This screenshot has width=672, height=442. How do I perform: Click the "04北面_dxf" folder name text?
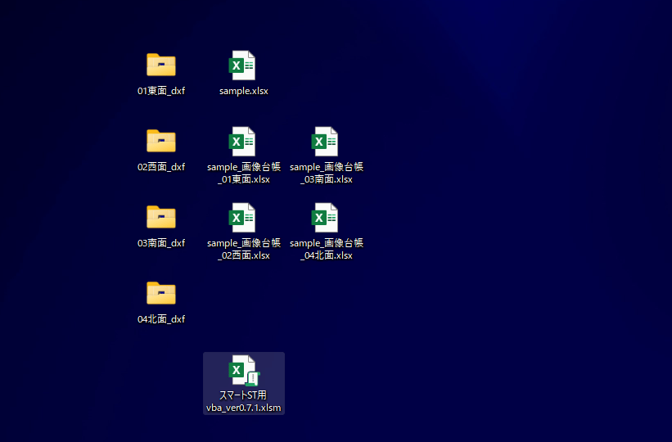(x=161, y=319)
